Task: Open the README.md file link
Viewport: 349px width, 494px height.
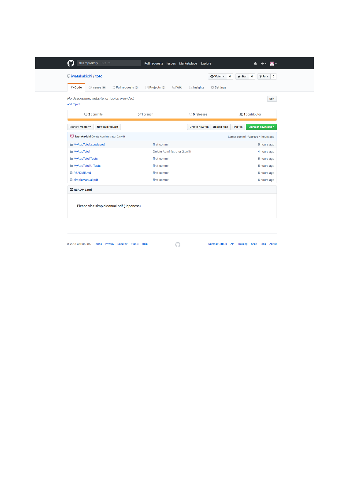Action: tap(82, 173)
